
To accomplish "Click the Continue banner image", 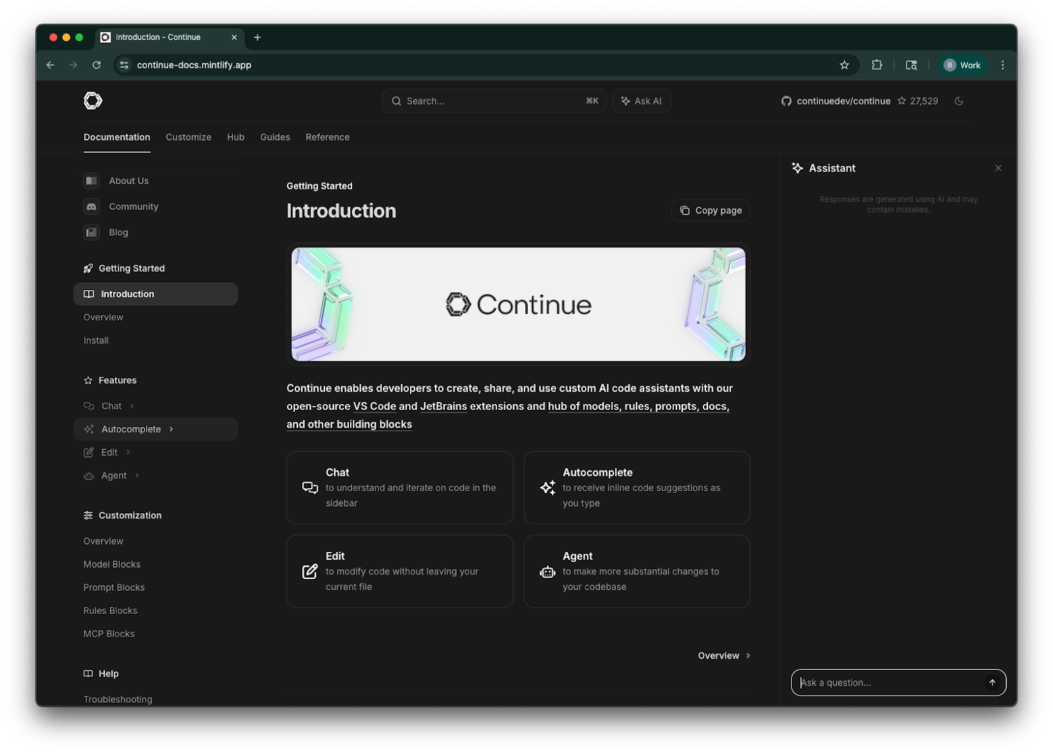I will pos(519,304).
